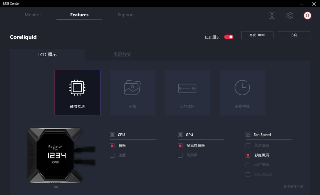Open settings via the gear icon

point(290,15)
